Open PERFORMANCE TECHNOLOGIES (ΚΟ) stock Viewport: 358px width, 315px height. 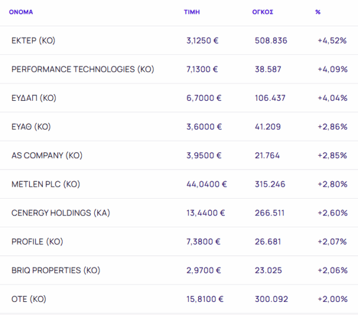[x=82, y=69]
